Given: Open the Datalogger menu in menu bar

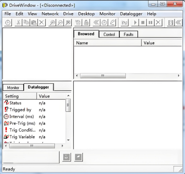Looking at the screenshot, I should click(131, 14).
